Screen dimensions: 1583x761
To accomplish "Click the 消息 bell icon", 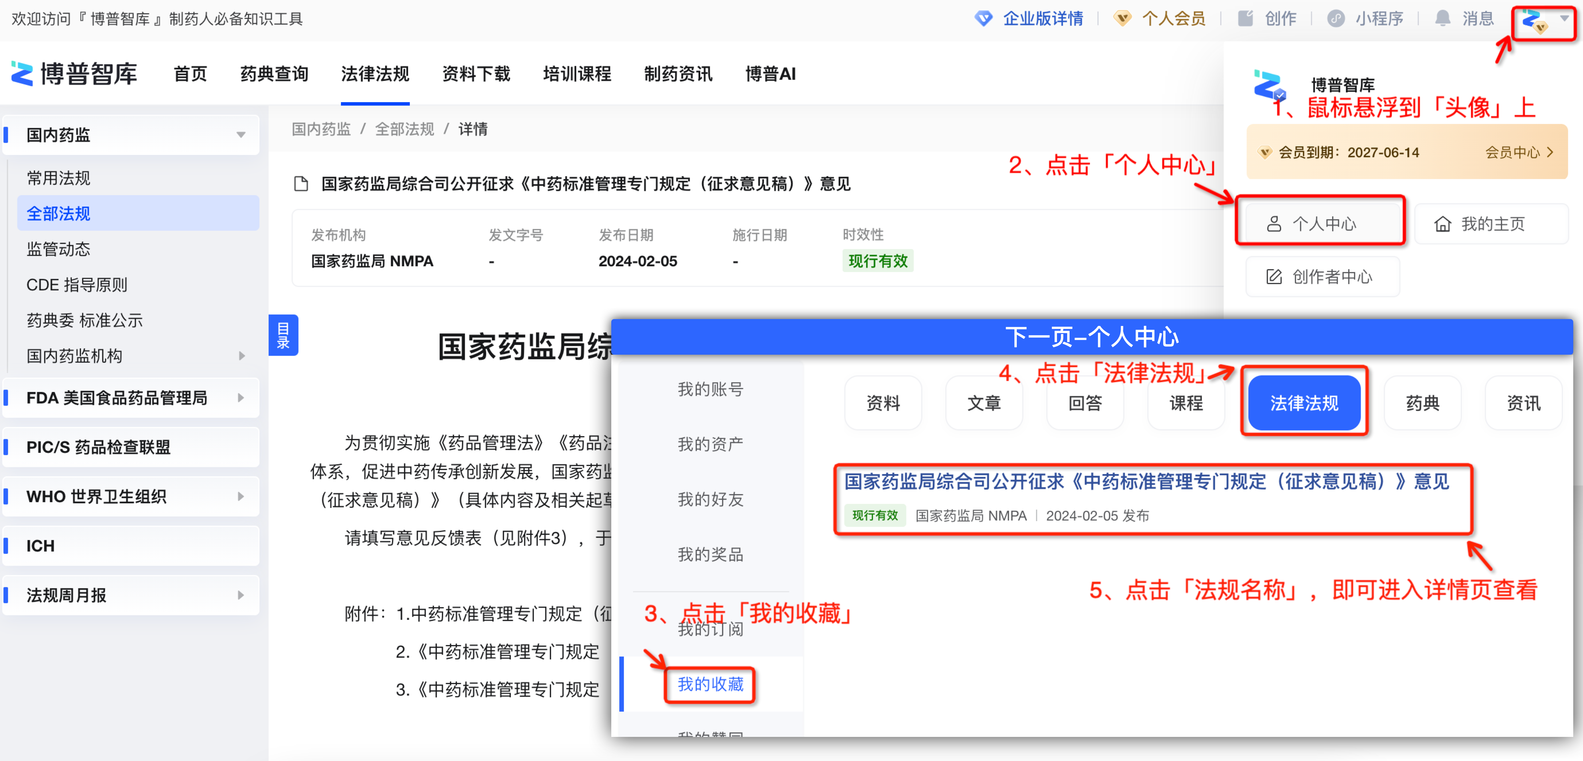I will point(1442,19).
